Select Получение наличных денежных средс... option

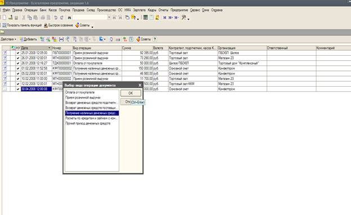(x=92, y=113)
